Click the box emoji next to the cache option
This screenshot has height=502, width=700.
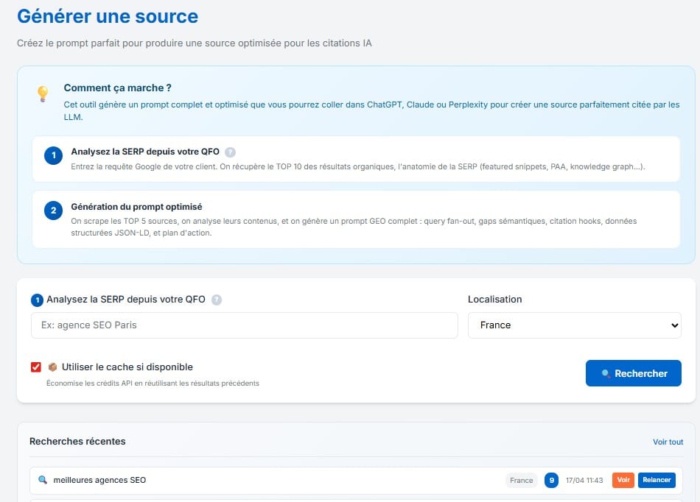(52, 367)
